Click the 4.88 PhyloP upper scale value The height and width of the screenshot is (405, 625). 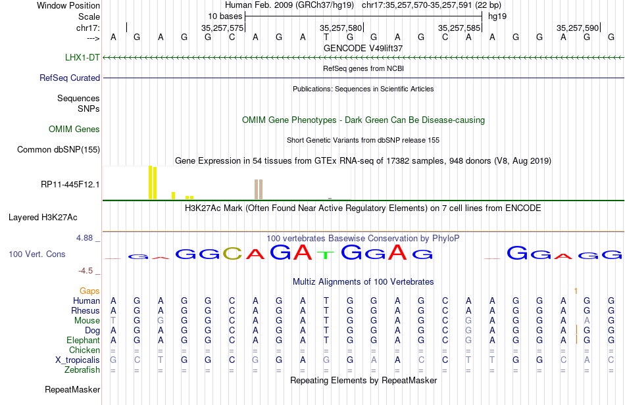pos(84,238)
